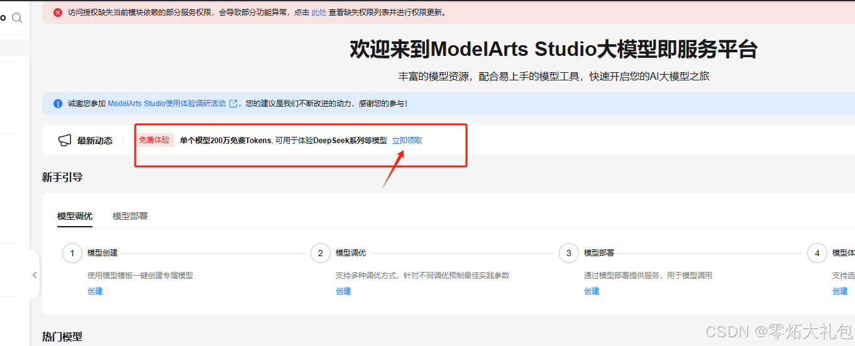Image resolution: width=855 pixels, height=346 pixels.
Task: Click the megaphone icon beside 最新动态
Action: [x=65, y=141]
